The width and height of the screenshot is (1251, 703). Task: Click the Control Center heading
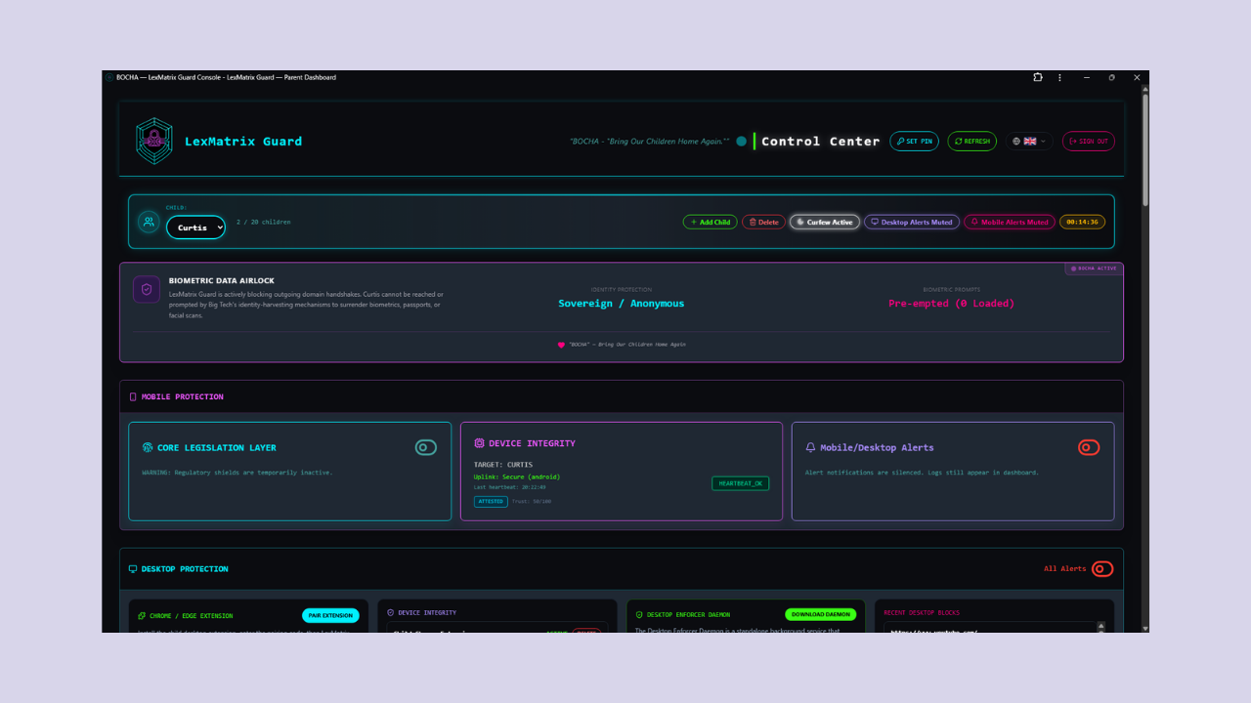(x=821, y=142)
